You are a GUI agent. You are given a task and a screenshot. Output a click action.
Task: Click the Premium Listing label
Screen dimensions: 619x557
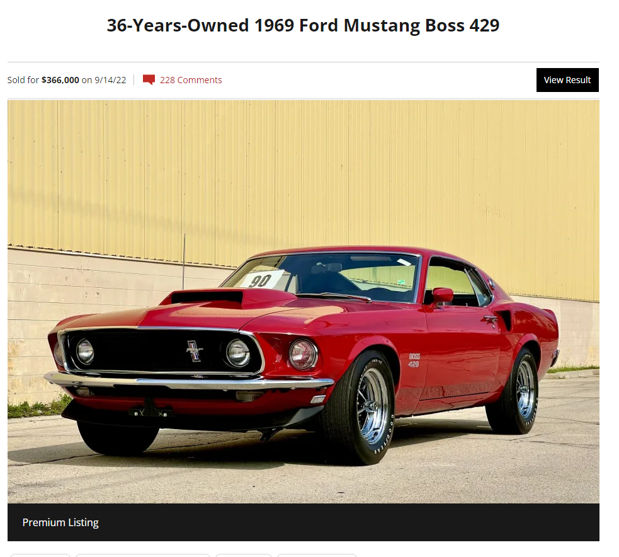tap(60, 522)
